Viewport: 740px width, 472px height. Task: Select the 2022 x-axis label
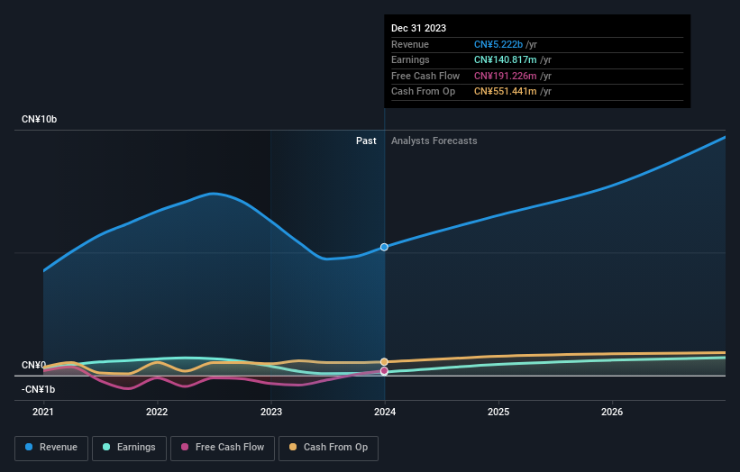click(x=157, y=412)
